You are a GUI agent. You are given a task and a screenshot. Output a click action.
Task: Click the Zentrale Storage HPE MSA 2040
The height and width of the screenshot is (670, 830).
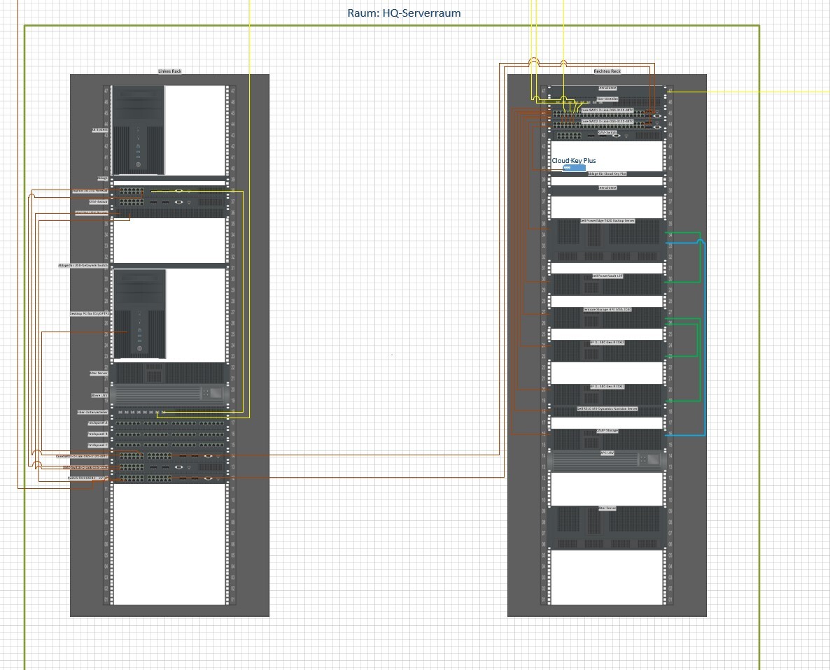607,318
